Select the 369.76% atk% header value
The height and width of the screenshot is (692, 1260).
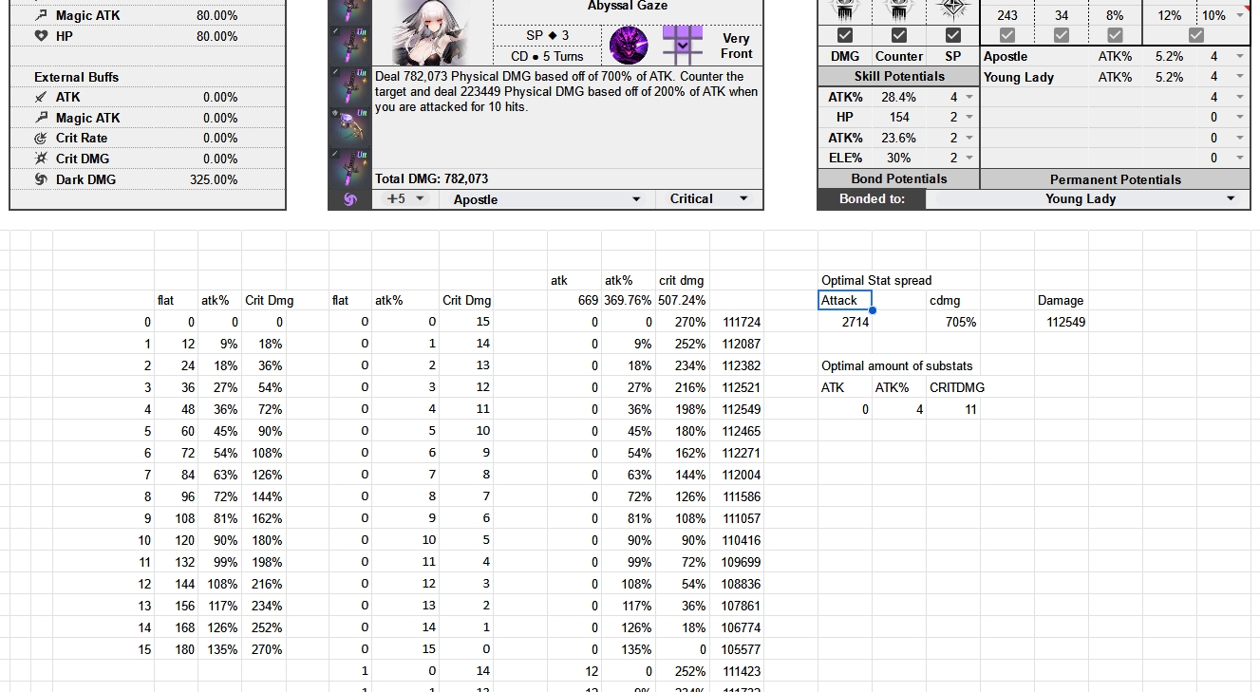point(629,300)
